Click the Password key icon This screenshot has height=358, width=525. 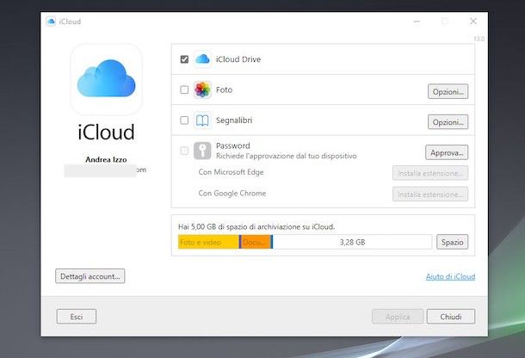202,151
